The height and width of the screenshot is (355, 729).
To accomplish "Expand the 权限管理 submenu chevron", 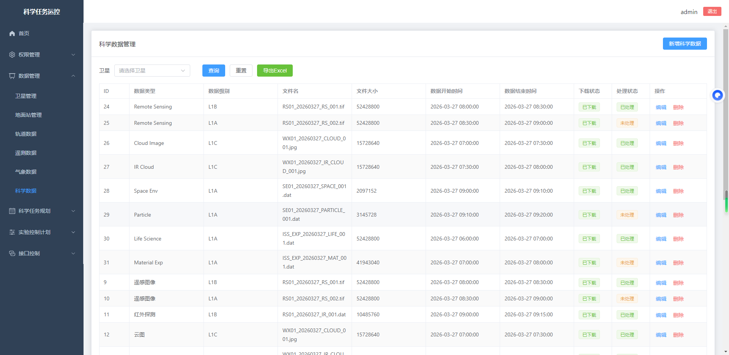I will [73, 55].
